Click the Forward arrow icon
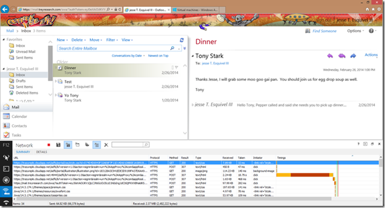385x208 pixels. tap(353, 56)
